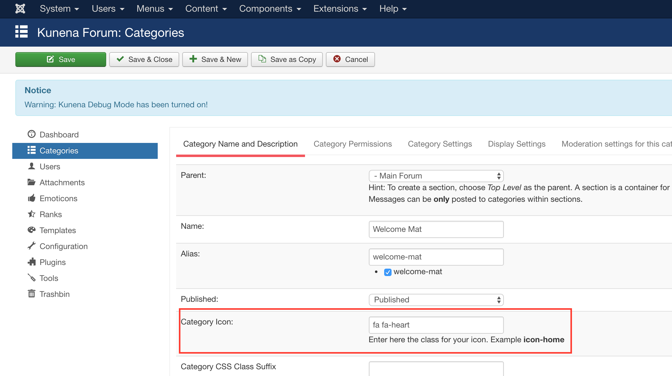The height and width of the screenshot is (376, 672).
Task: Open the Display Settings tab
Action: pos(516,144)
